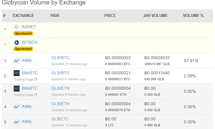Click the Ƀ0.00013440 volume value

[157, 73]
